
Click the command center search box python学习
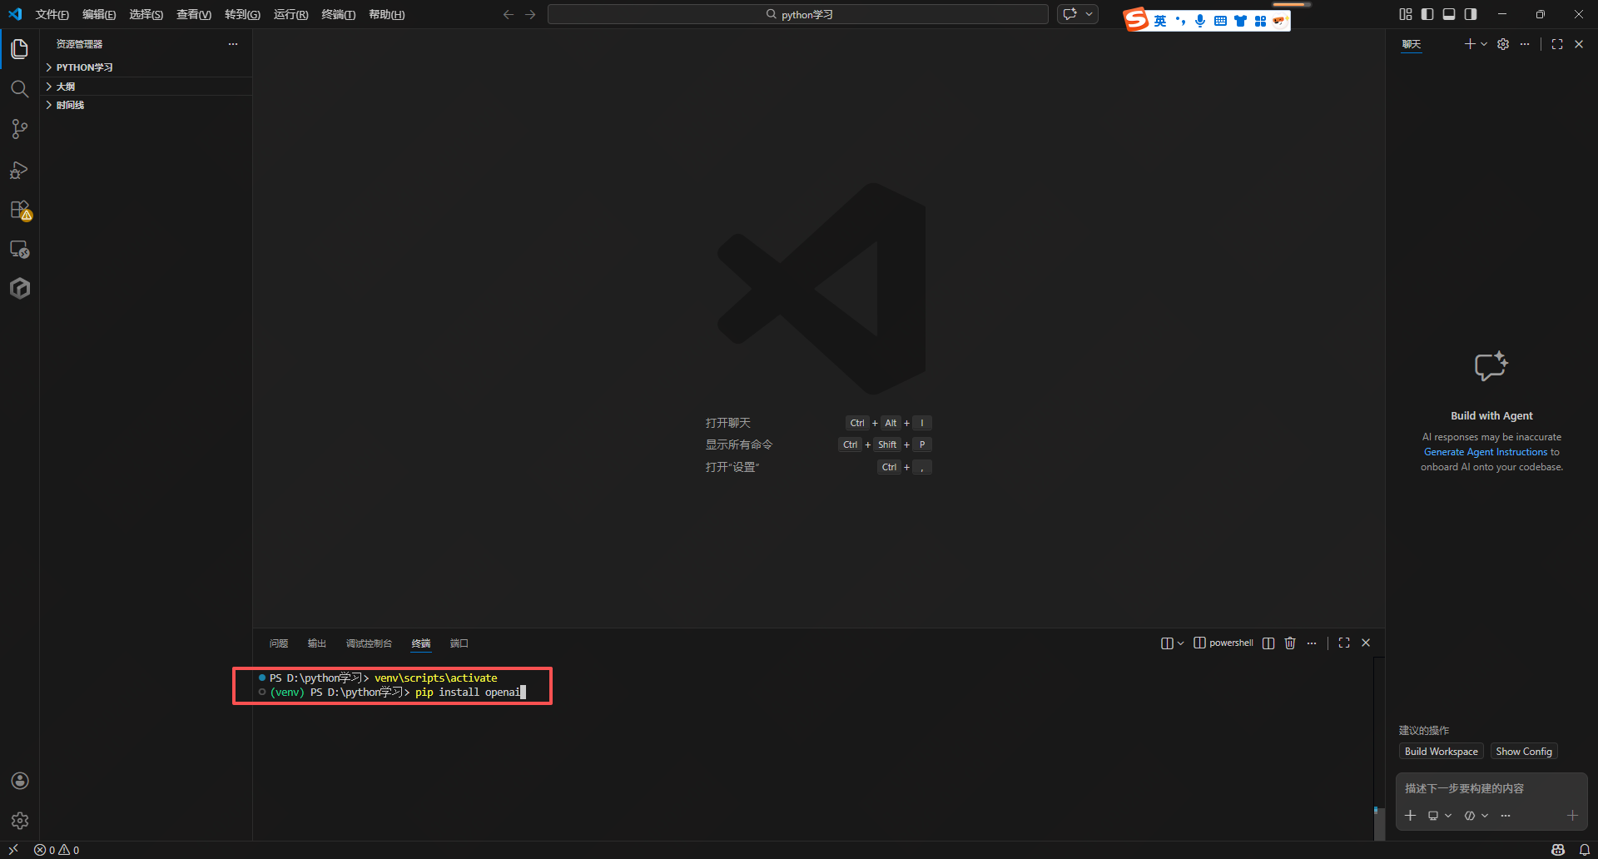click(798, 14)
